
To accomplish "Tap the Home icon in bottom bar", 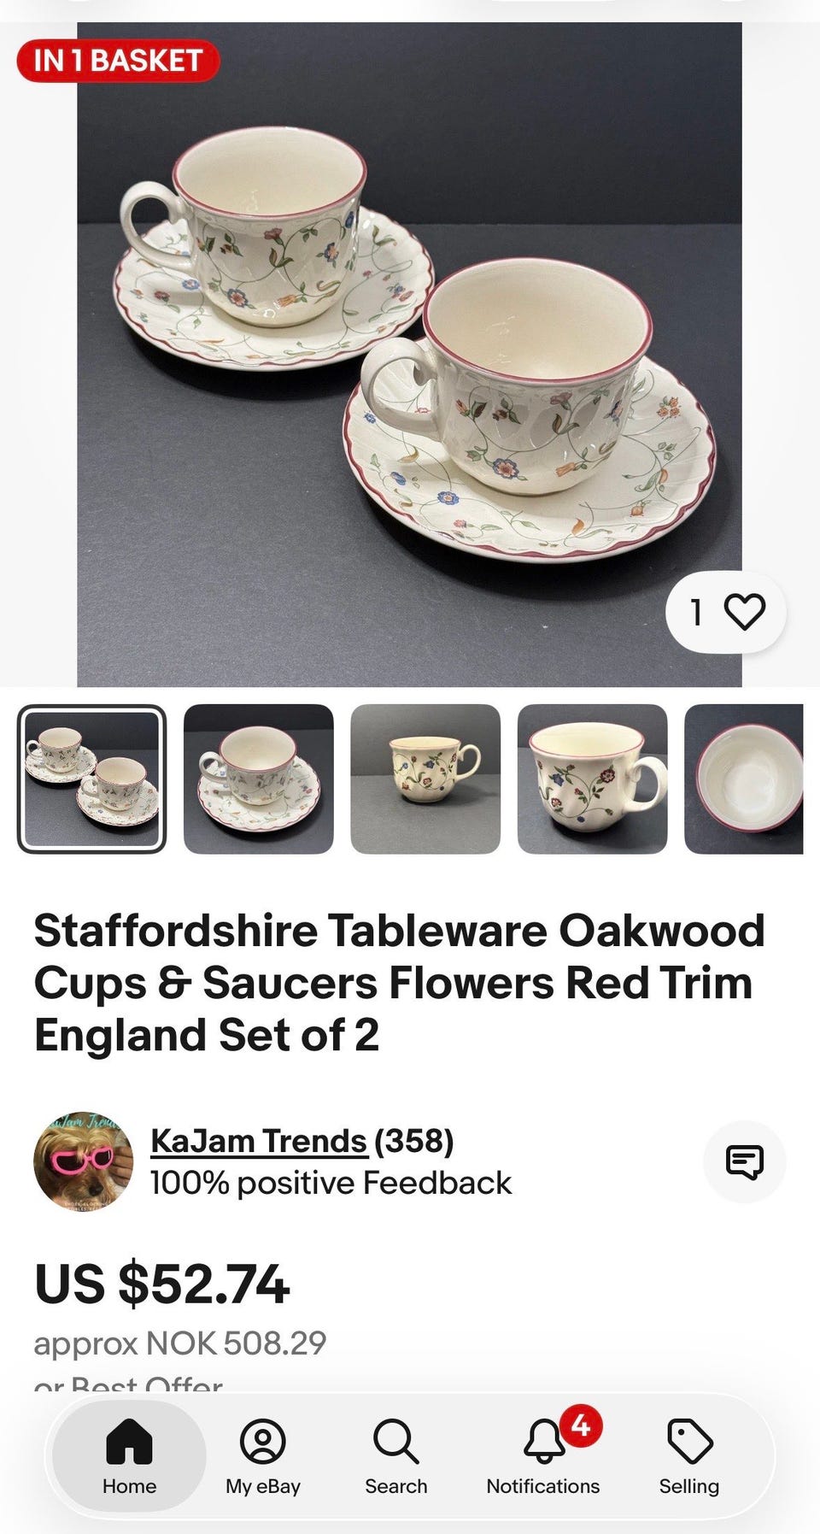I will (x=129, y=1441).
